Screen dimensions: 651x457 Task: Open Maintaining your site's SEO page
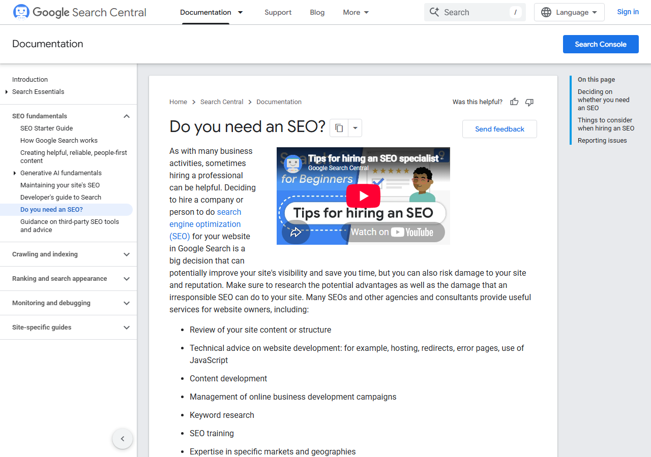pos(60,185)
